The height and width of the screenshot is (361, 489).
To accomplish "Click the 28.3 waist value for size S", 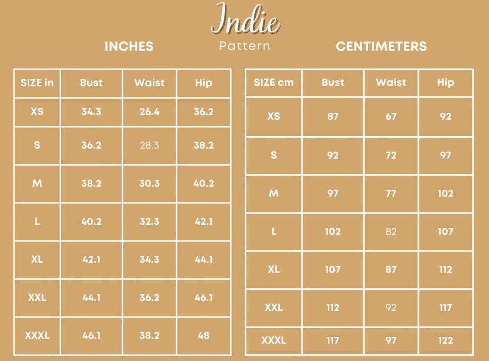I will (x=149, y=146).
